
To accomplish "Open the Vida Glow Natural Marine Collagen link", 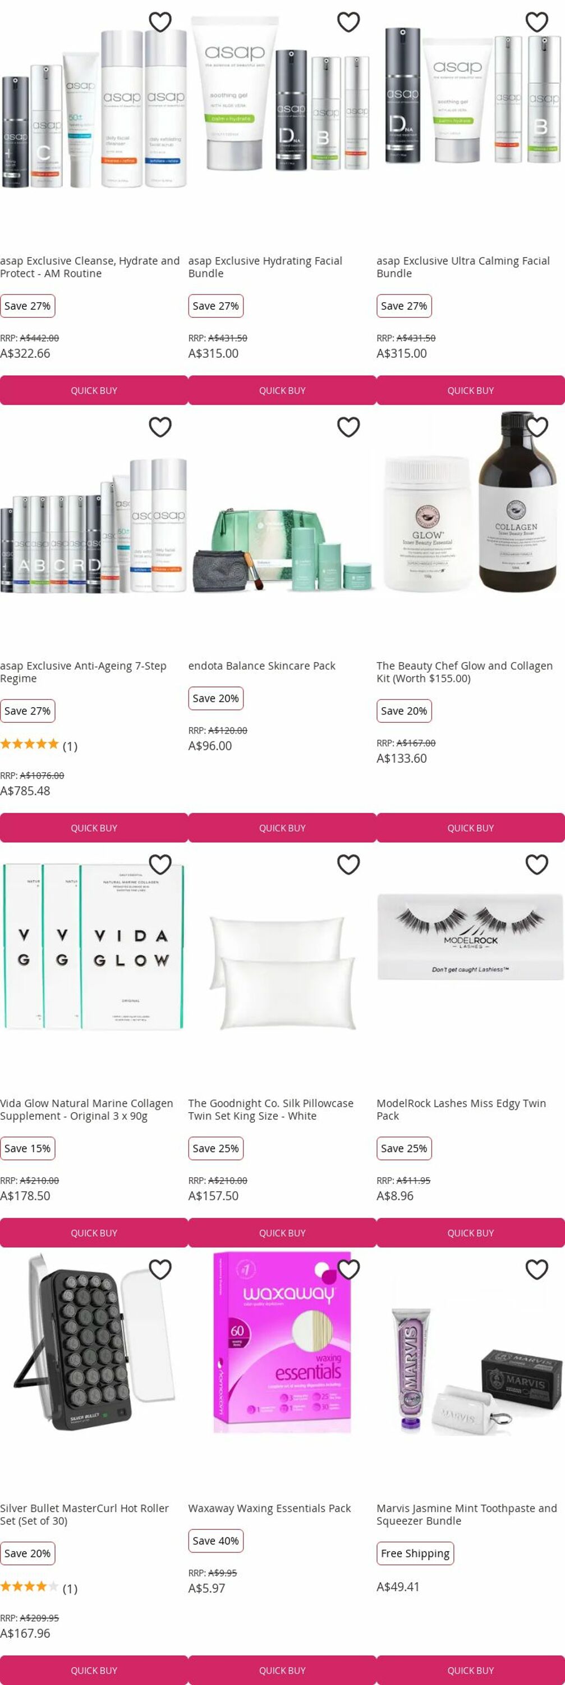I will coord(87,1109).
